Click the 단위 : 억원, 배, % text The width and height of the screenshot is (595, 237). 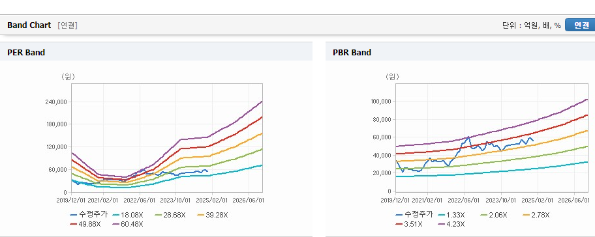(531, 25)
